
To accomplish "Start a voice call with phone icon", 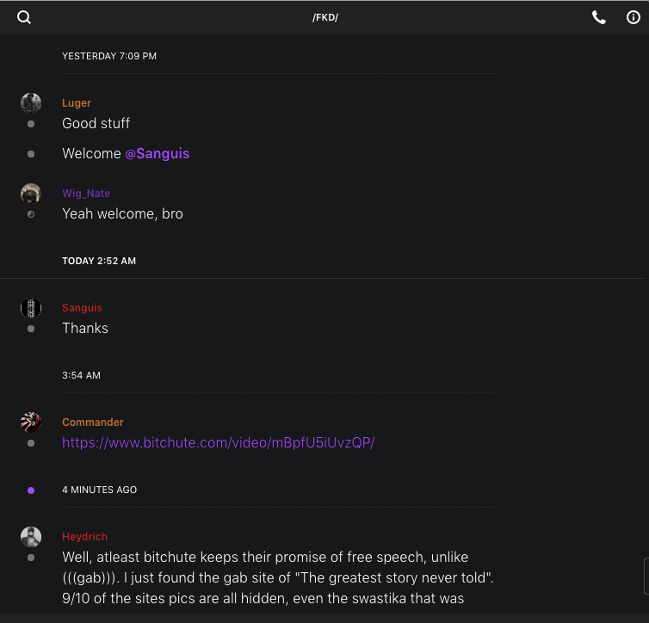I will (599, 17).
